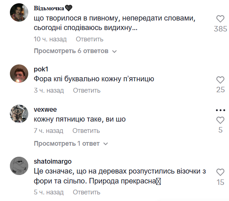Like pok1's comment about Фора кпі
The height and width of the screenshot is (201, 229).
coord(220,80)
